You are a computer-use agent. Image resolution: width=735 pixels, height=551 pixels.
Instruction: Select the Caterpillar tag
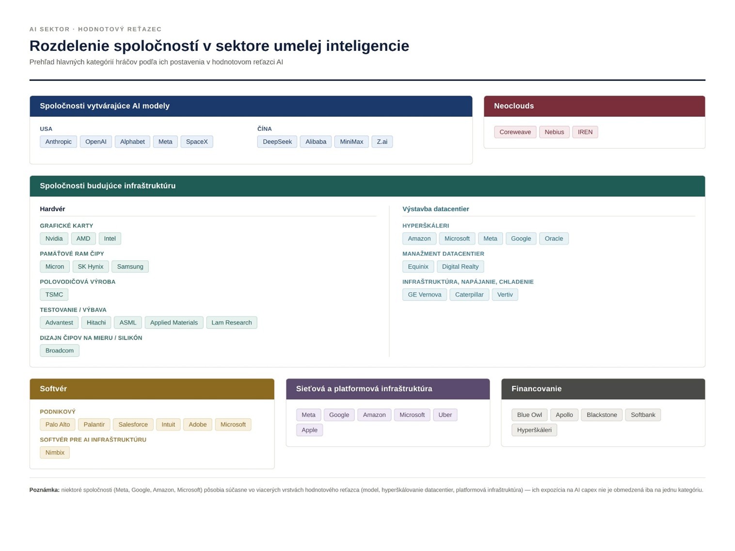469,295
